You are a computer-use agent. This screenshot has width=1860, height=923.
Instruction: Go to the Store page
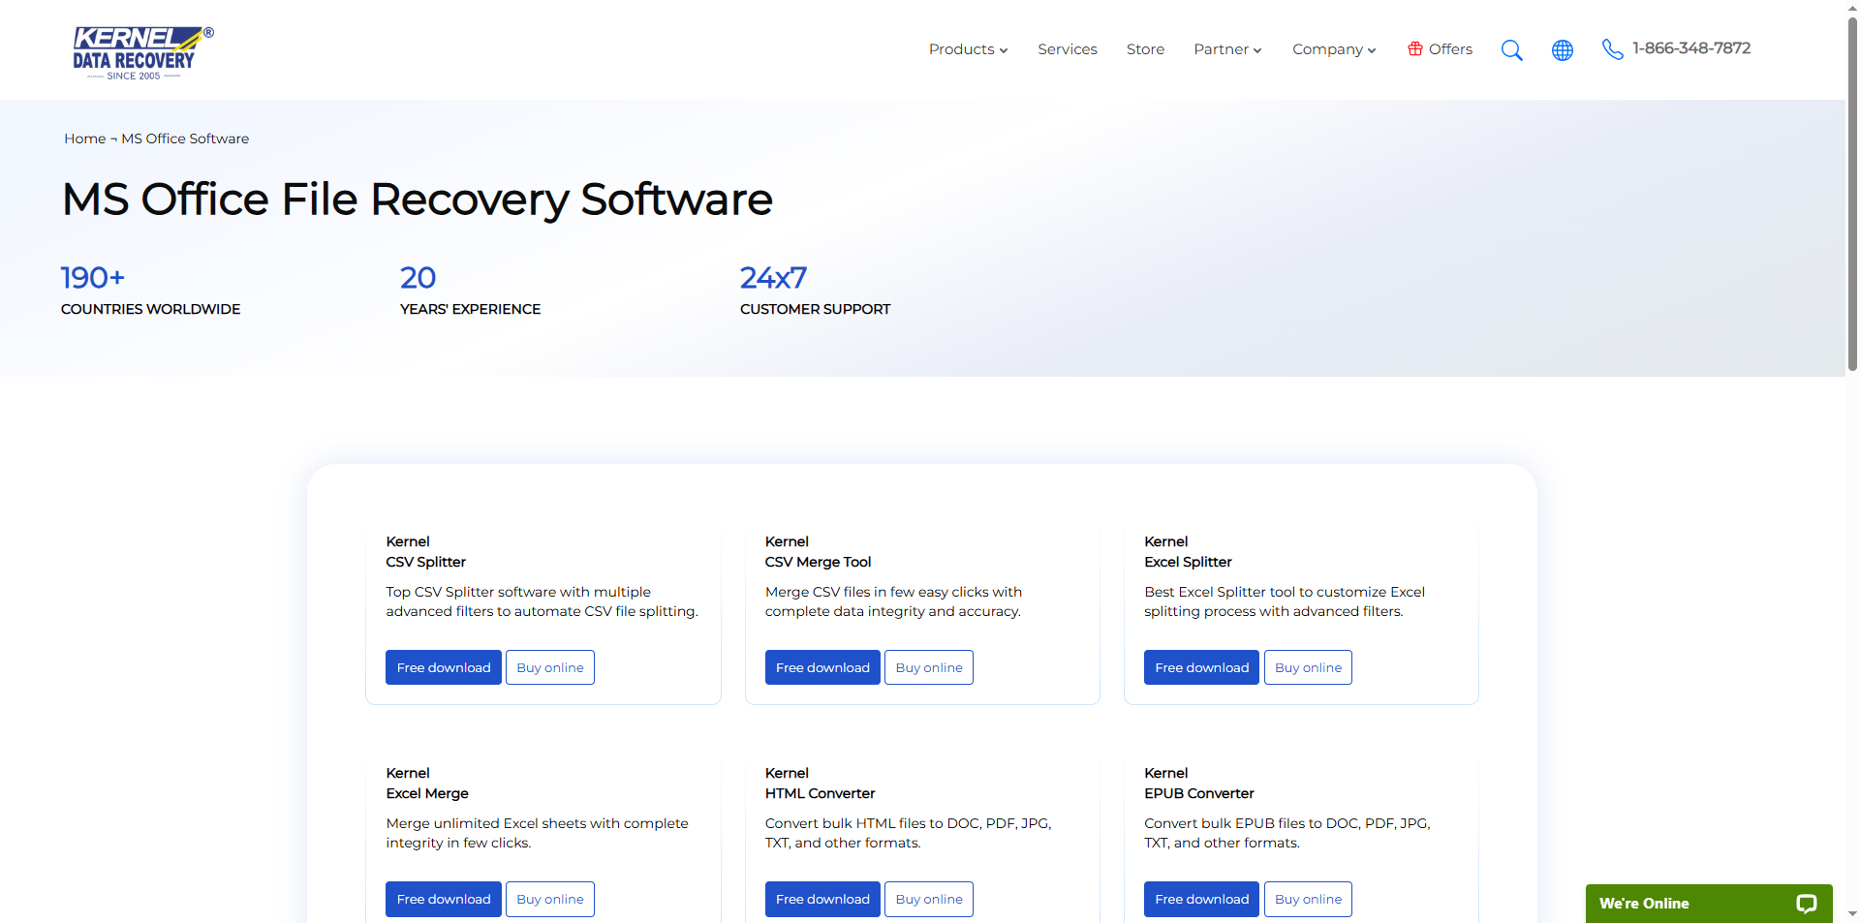pos(1145,49)
